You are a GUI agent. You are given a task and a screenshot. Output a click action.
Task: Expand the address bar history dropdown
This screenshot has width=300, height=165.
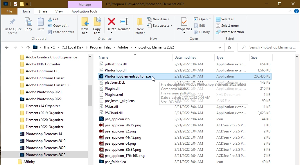[220, 47]
